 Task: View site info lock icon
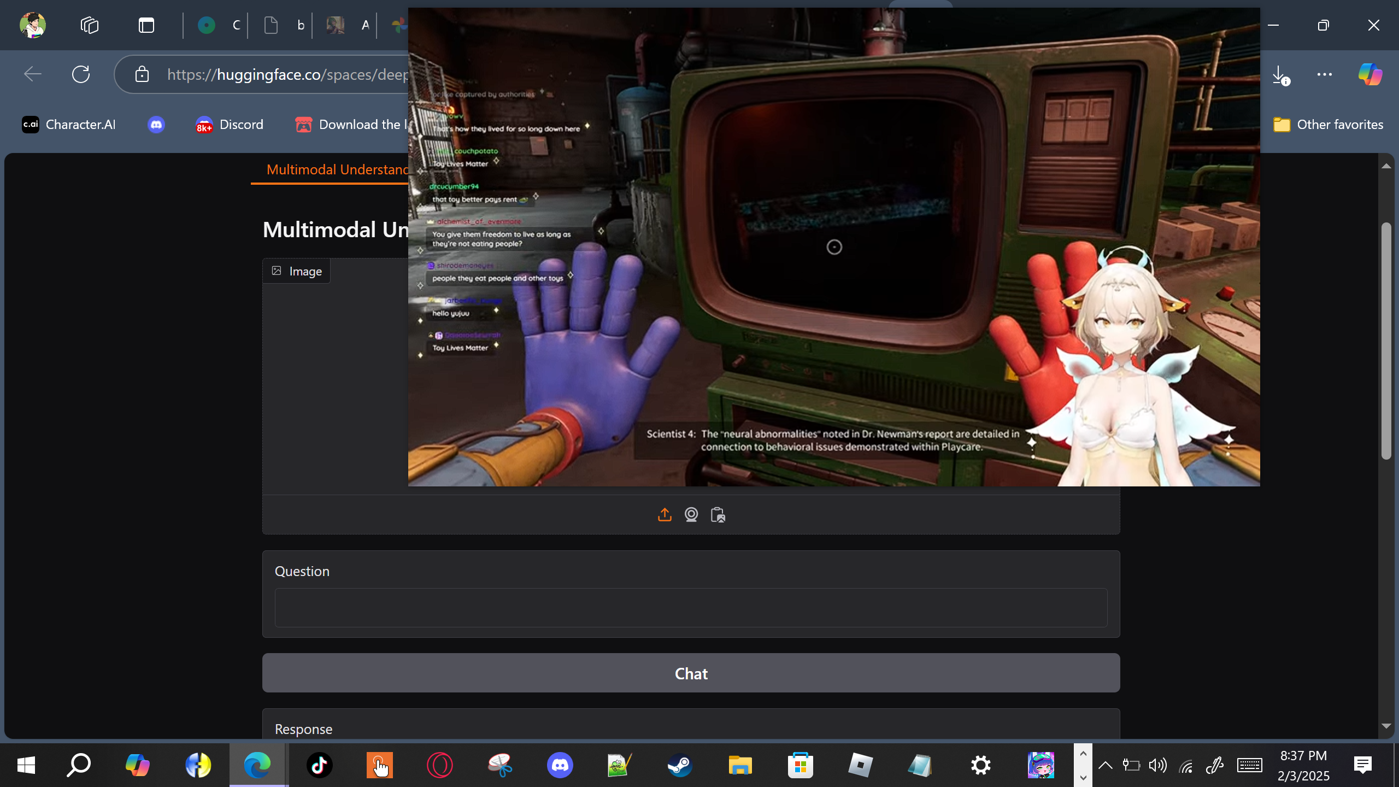pos(142,74)
